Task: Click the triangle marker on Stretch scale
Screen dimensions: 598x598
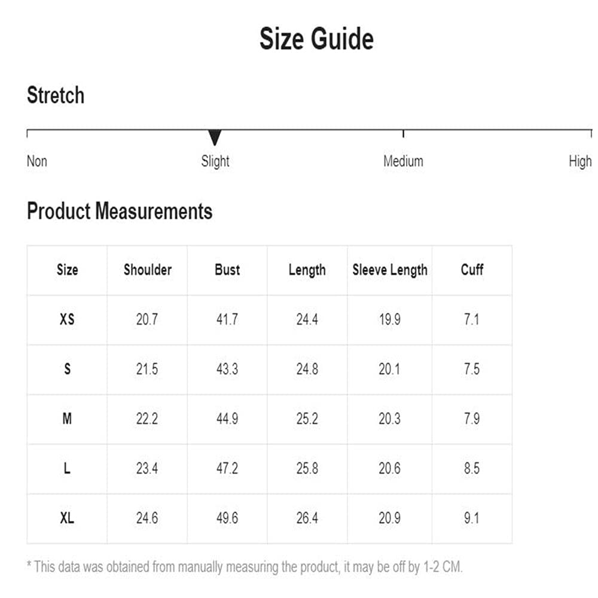Action: coord(215,138)
